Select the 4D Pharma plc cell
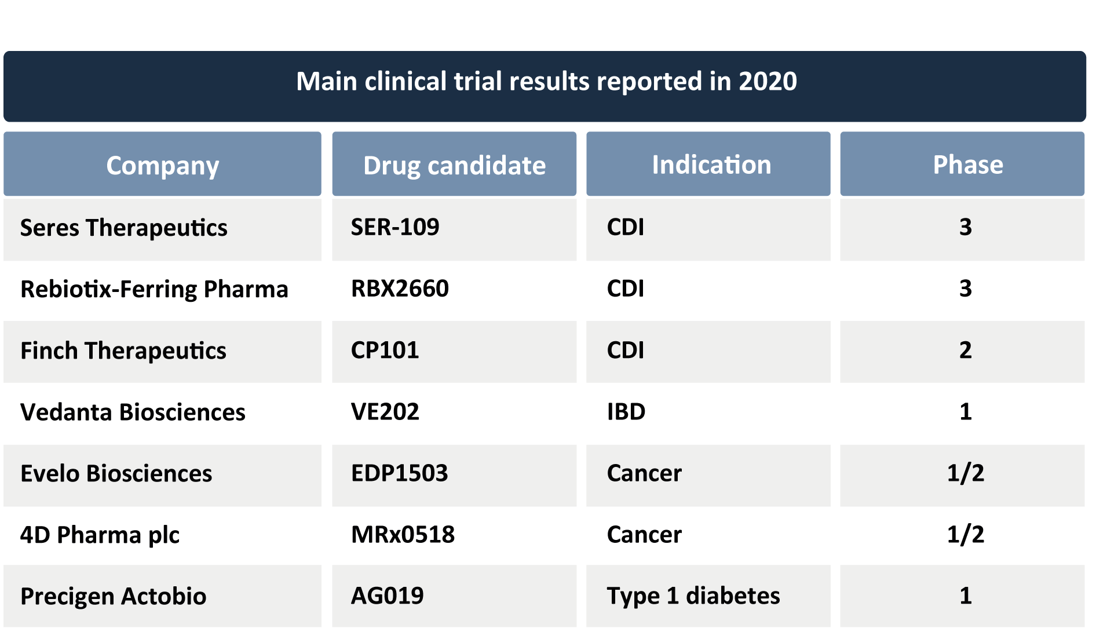Image resolution: width=1096 pixels, height=639 pixels. coord(100,535)
